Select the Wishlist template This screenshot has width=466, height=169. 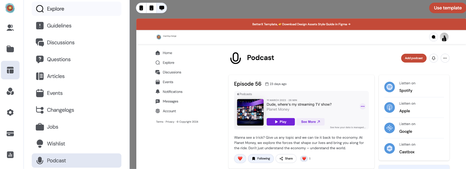(77, 144)
